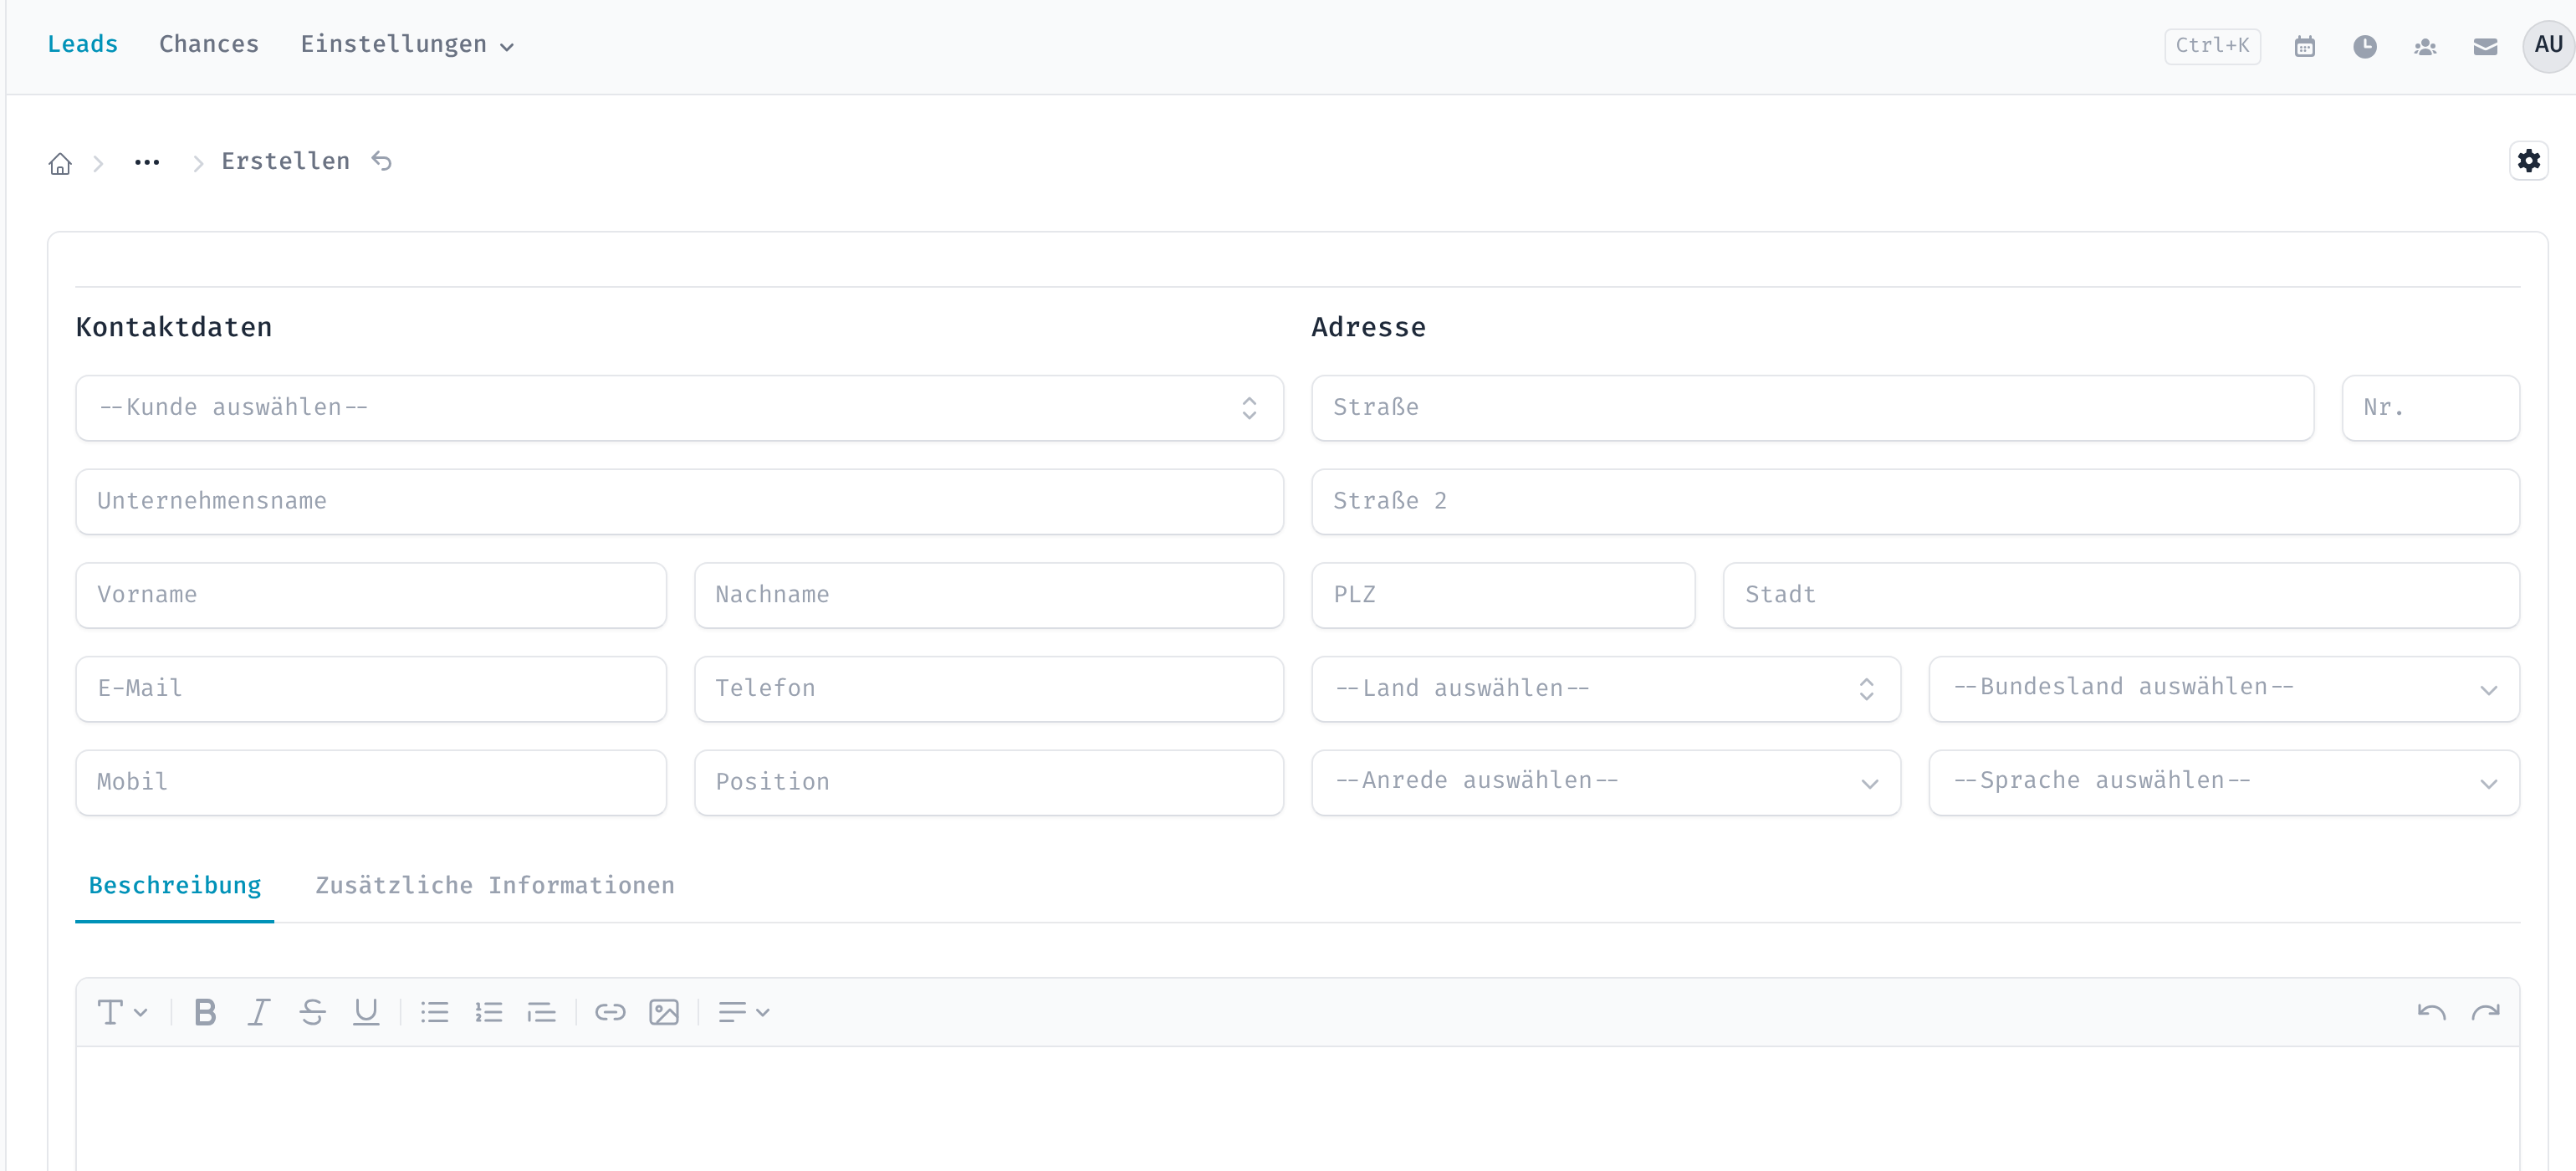Expand the Einstellungen menu
The image size is (2576, 1171).
(x=407, y=45)
